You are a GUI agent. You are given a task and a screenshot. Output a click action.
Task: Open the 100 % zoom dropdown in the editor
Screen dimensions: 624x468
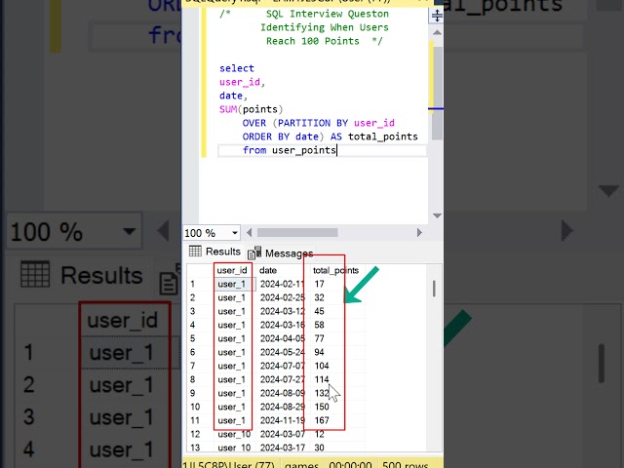click(x=234, y=233)
